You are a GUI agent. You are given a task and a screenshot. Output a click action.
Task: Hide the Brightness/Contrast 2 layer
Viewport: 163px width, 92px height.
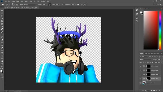pos(141,74)
